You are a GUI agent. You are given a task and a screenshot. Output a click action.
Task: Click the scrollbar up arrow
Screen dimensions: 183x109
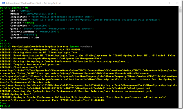[180, 8]
